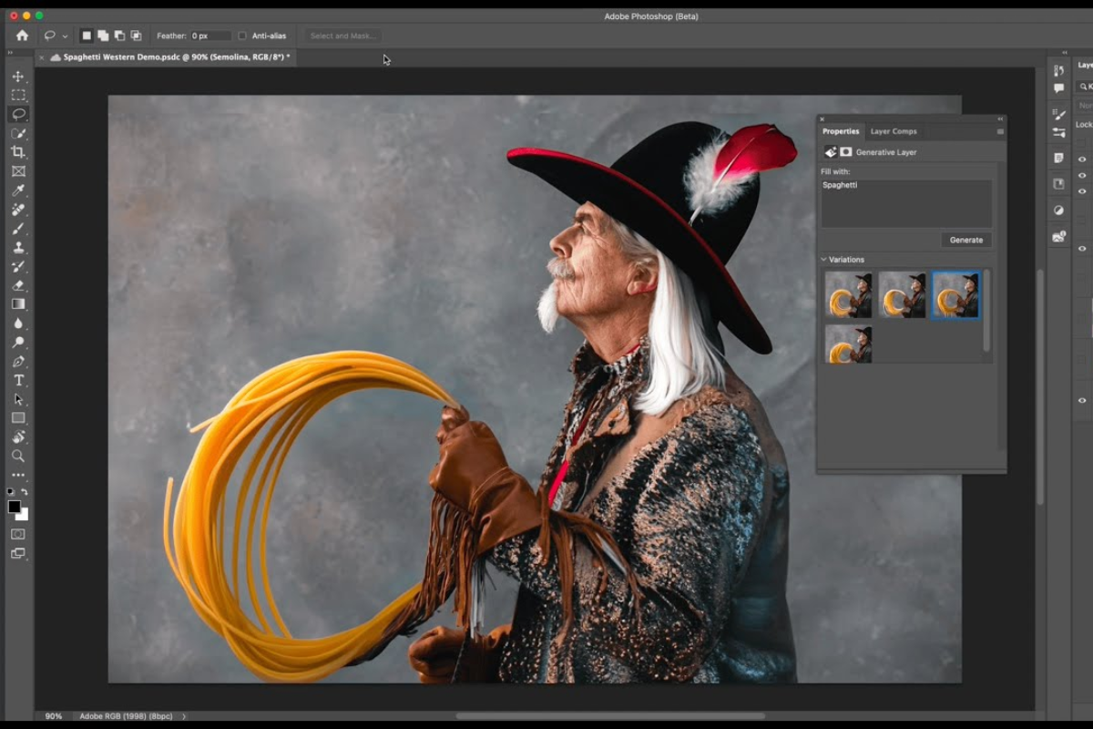
Task: Select the Brush tool
Action: [x=18, y=229]
